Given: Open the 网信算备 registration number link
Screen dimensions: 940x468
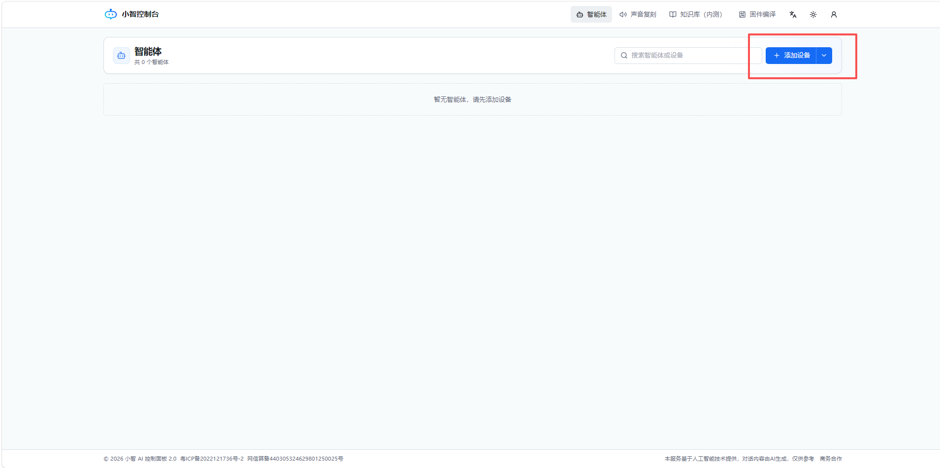Looking at the screenshot, I should [x=295, y=459].
